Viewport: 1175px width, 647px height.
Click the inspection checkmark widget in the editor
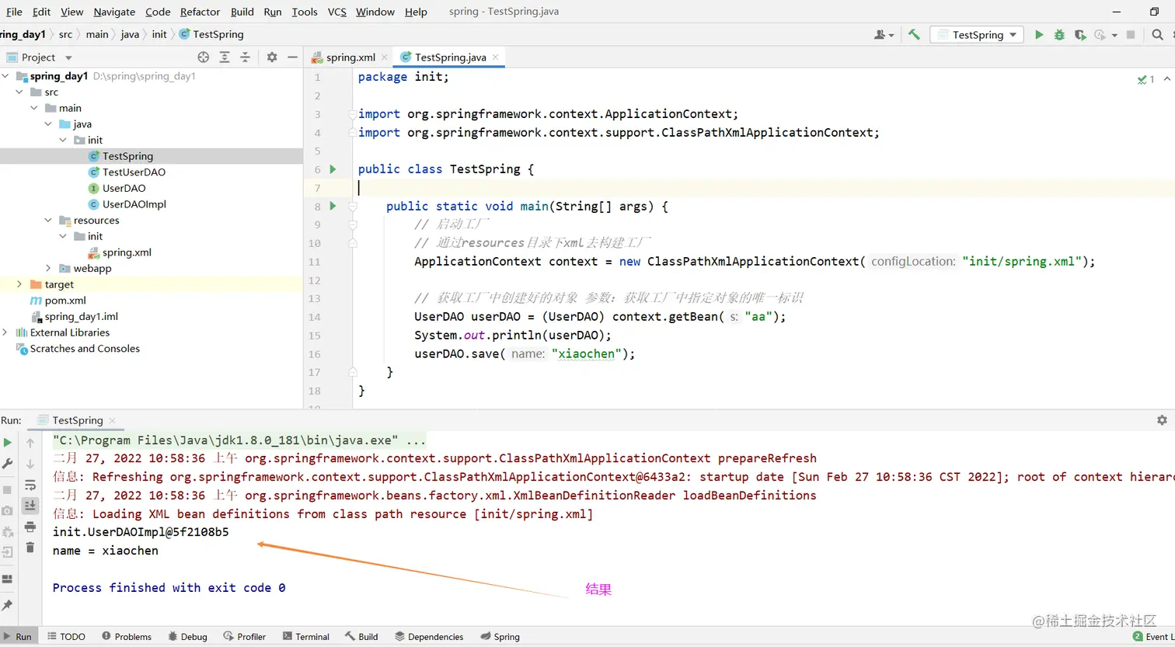(1146, 79)
